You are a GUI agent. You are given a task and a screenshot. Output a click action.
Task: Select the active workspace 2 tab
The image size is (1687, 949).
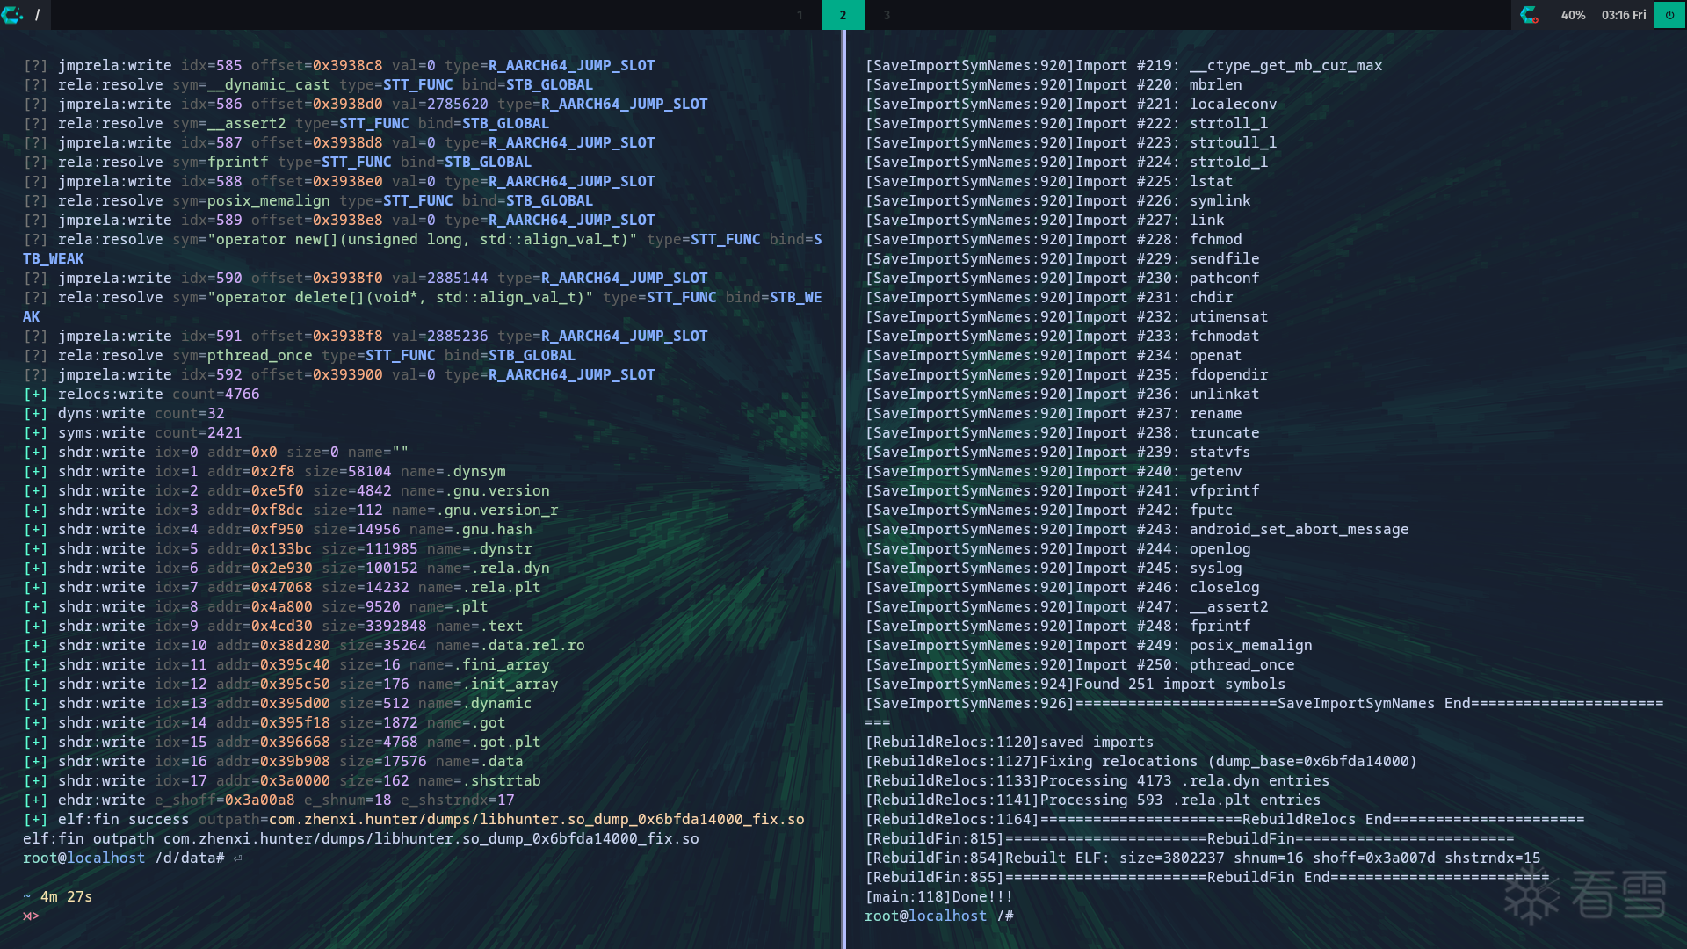[843, 15]
